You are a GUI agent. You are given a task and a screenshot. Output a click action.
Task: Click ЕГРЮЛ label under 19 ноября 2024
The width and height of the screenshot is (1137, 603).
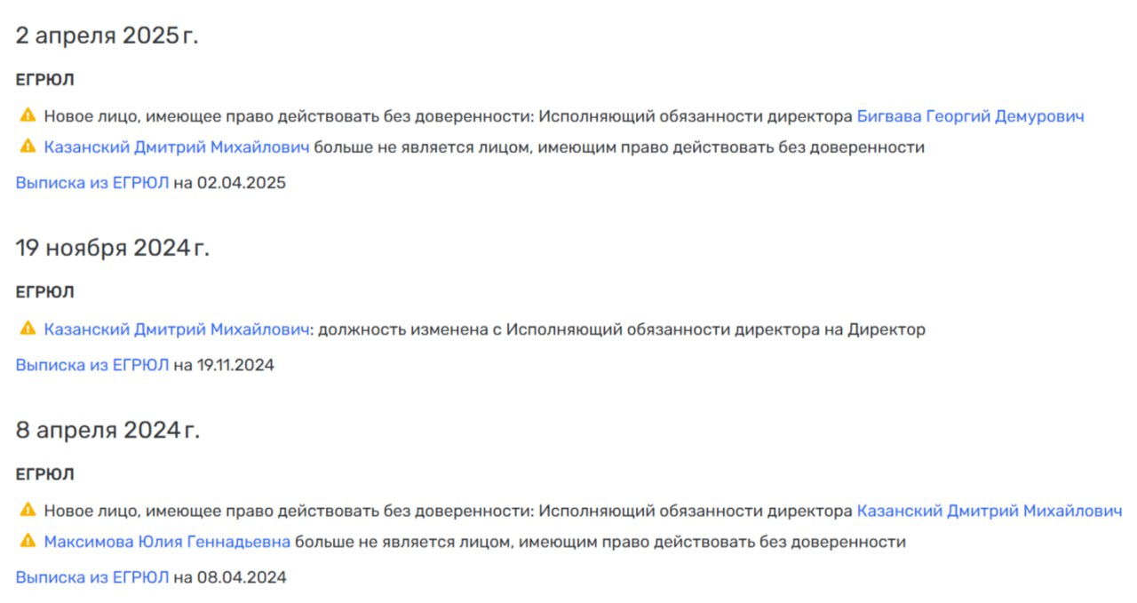point(44,292)
